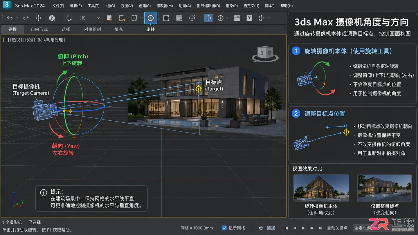Select the blue target camera object
418x235 pixels.
click(44, 110)
